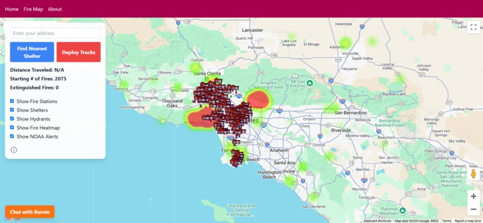Open the About page
Screen dimensions: 483x223
(x=55, y=9)
